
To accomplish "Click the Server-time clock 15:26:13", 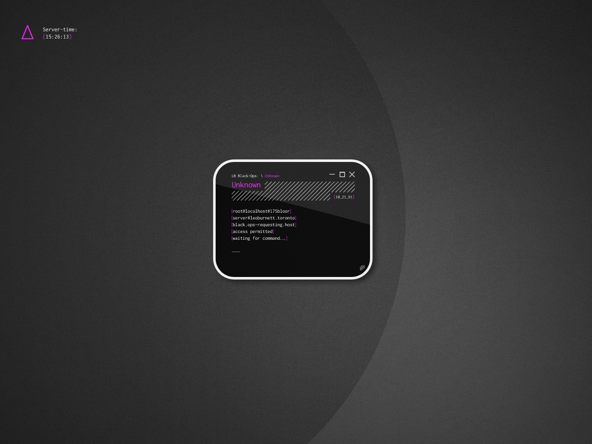I will coord(57,37).
